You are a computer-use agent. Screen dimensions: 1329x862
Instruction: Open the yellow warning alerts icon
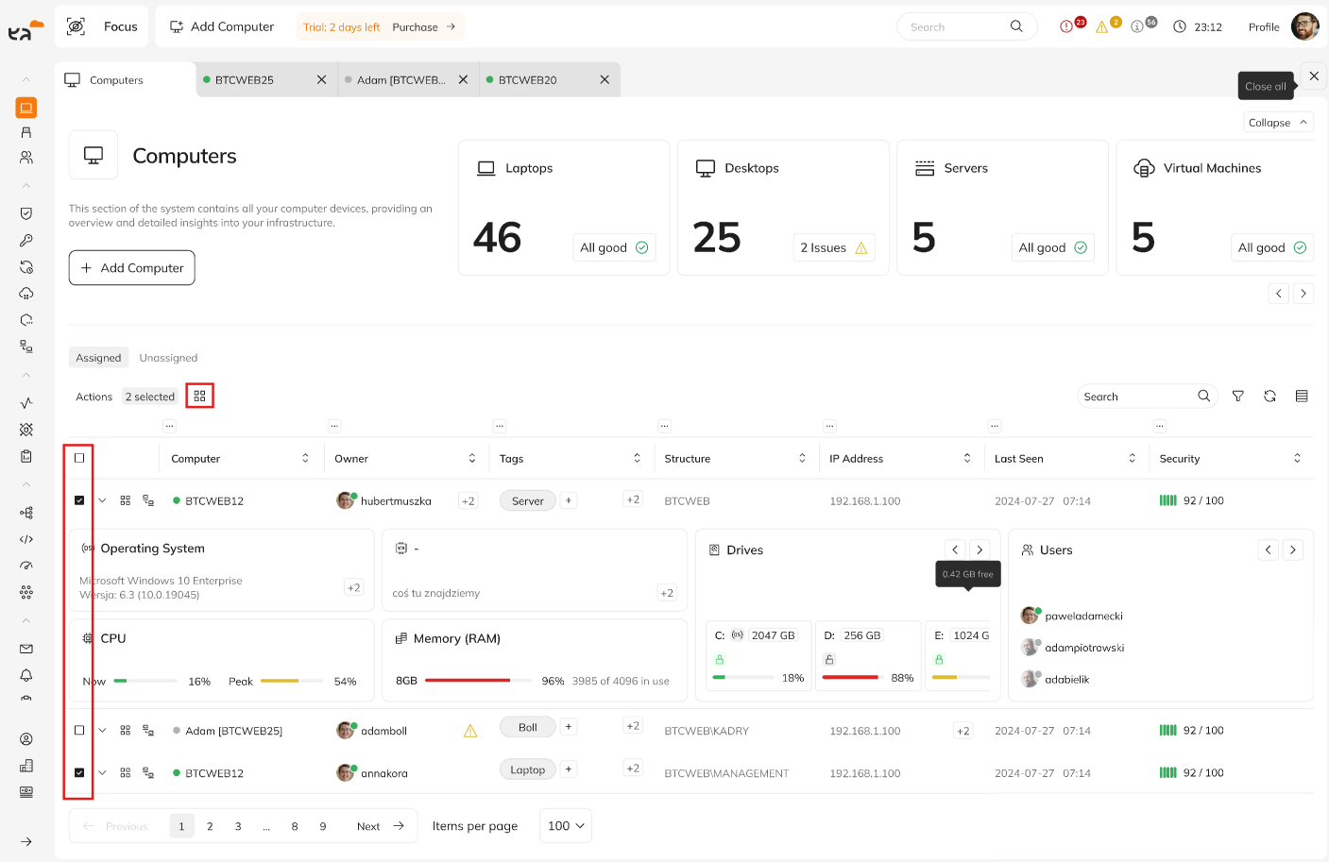1101,27
